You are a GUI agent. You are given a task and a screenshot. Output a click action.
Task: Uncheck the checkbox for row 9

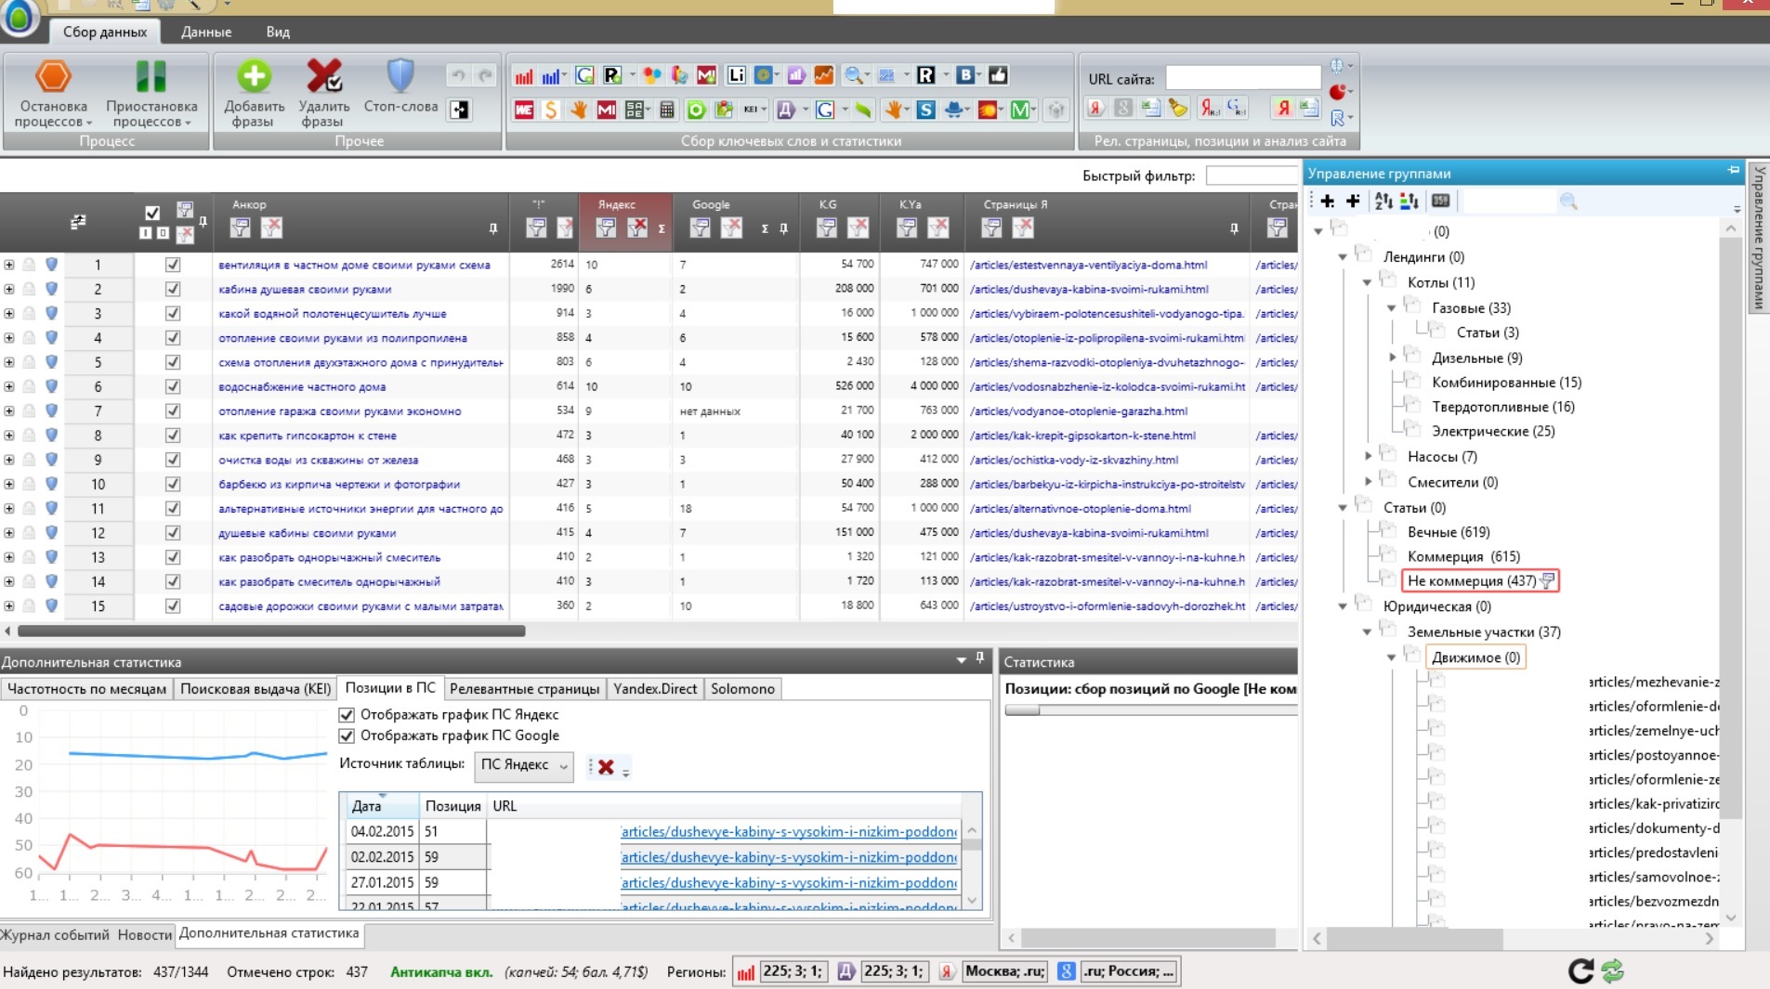(x=173, y=460)
